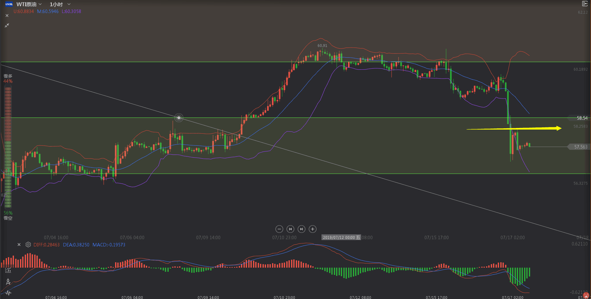Image resolution: width=591 pixels, height=299 pixels.
Task: Click the middle band value M:60.5946
Action: pyautogui.click(x=48, y=11)
